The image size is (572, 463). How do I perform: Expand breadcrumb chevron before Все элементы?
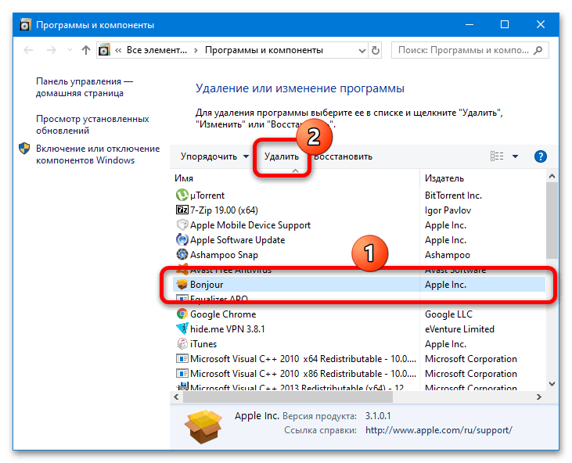tap(118, 50)
